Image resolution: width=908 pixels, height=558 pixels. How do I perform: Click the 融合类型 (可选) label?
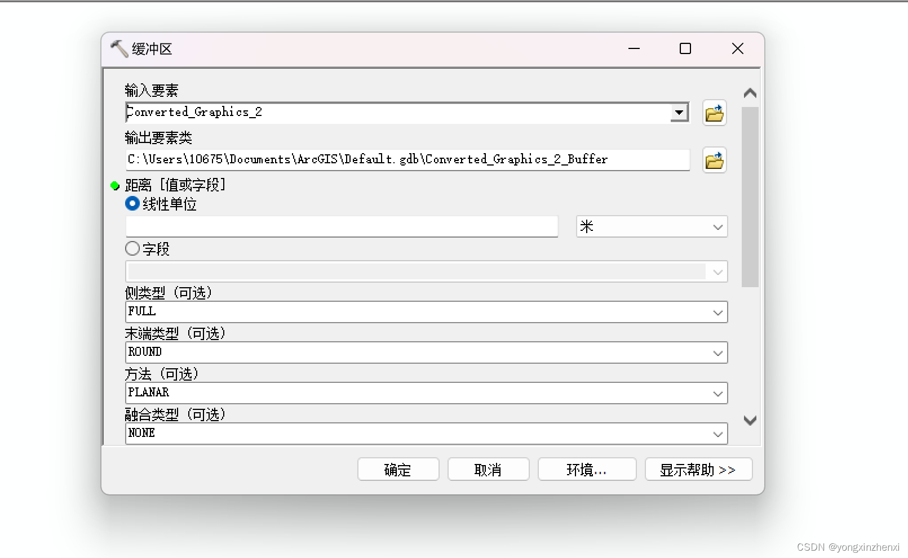click(x=175, y=414)
